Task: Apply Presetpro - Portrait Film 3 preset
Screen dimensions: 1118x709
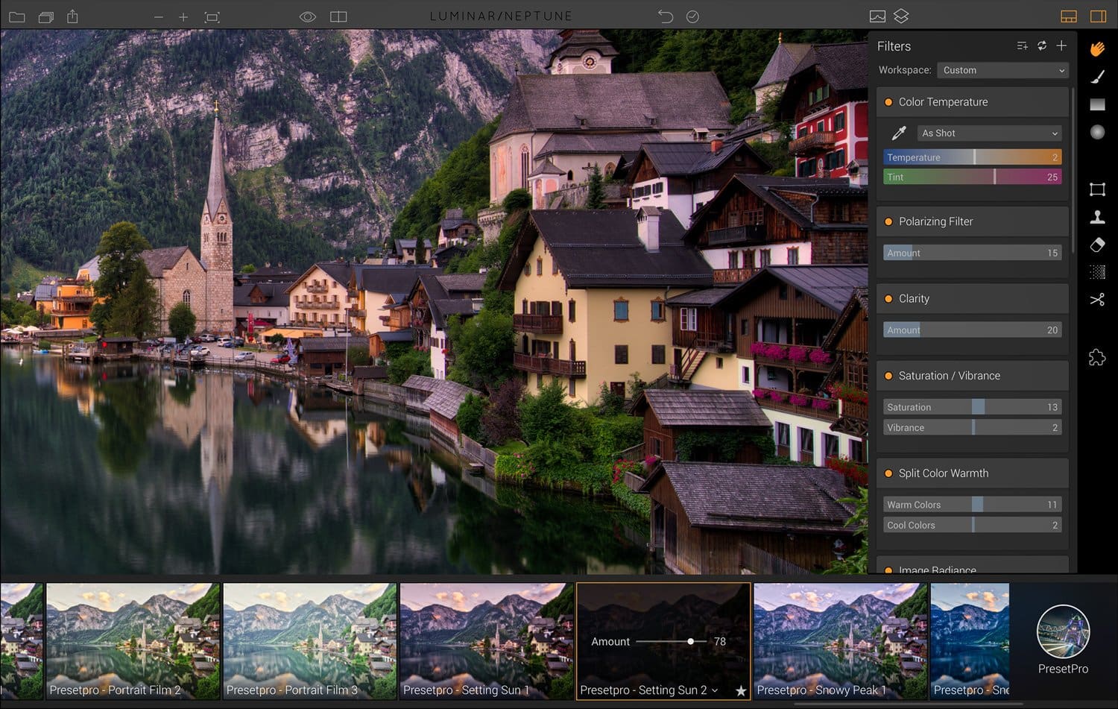Action: pyautogui.click(x=310, y=641)
